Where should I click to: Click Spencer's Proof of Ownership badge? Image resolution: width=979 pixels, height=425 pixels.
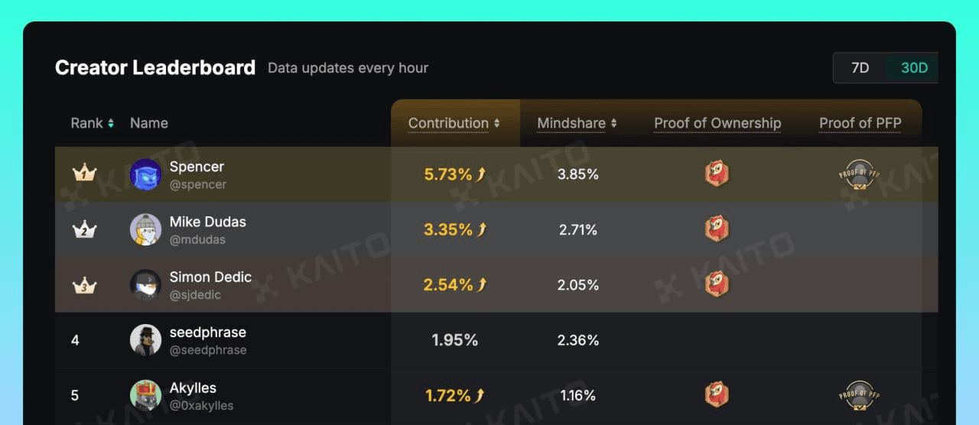tap(717, 174)
